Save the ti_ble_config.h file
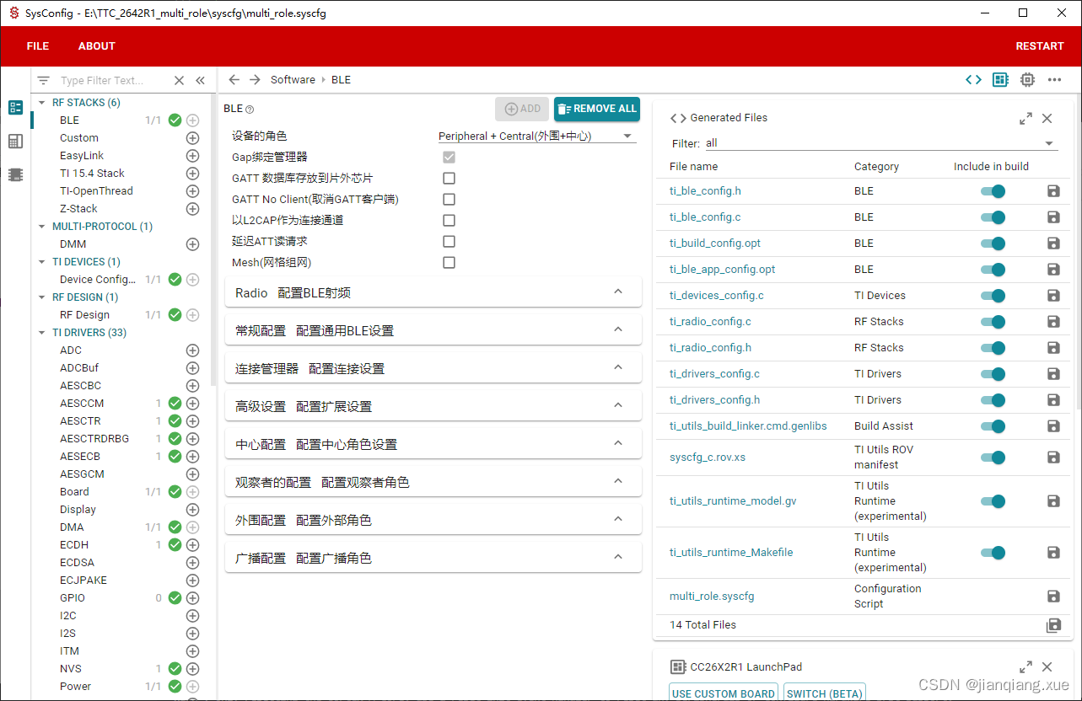The width and height of the screenshot is (1082, 701). click(1052, 191)
